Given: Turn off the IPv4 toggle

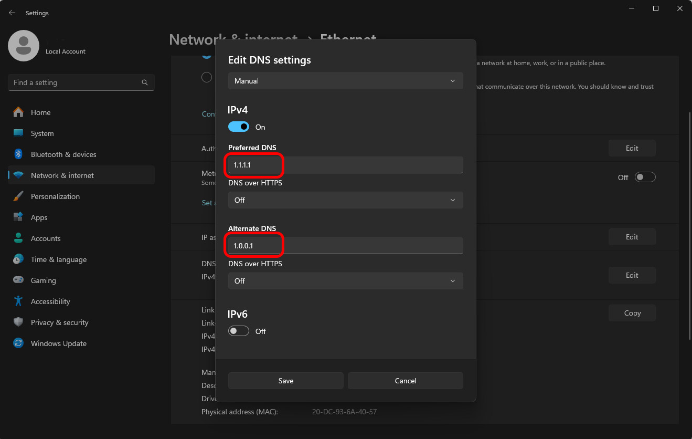Looking at the screenshot, I should pos(239,127).
